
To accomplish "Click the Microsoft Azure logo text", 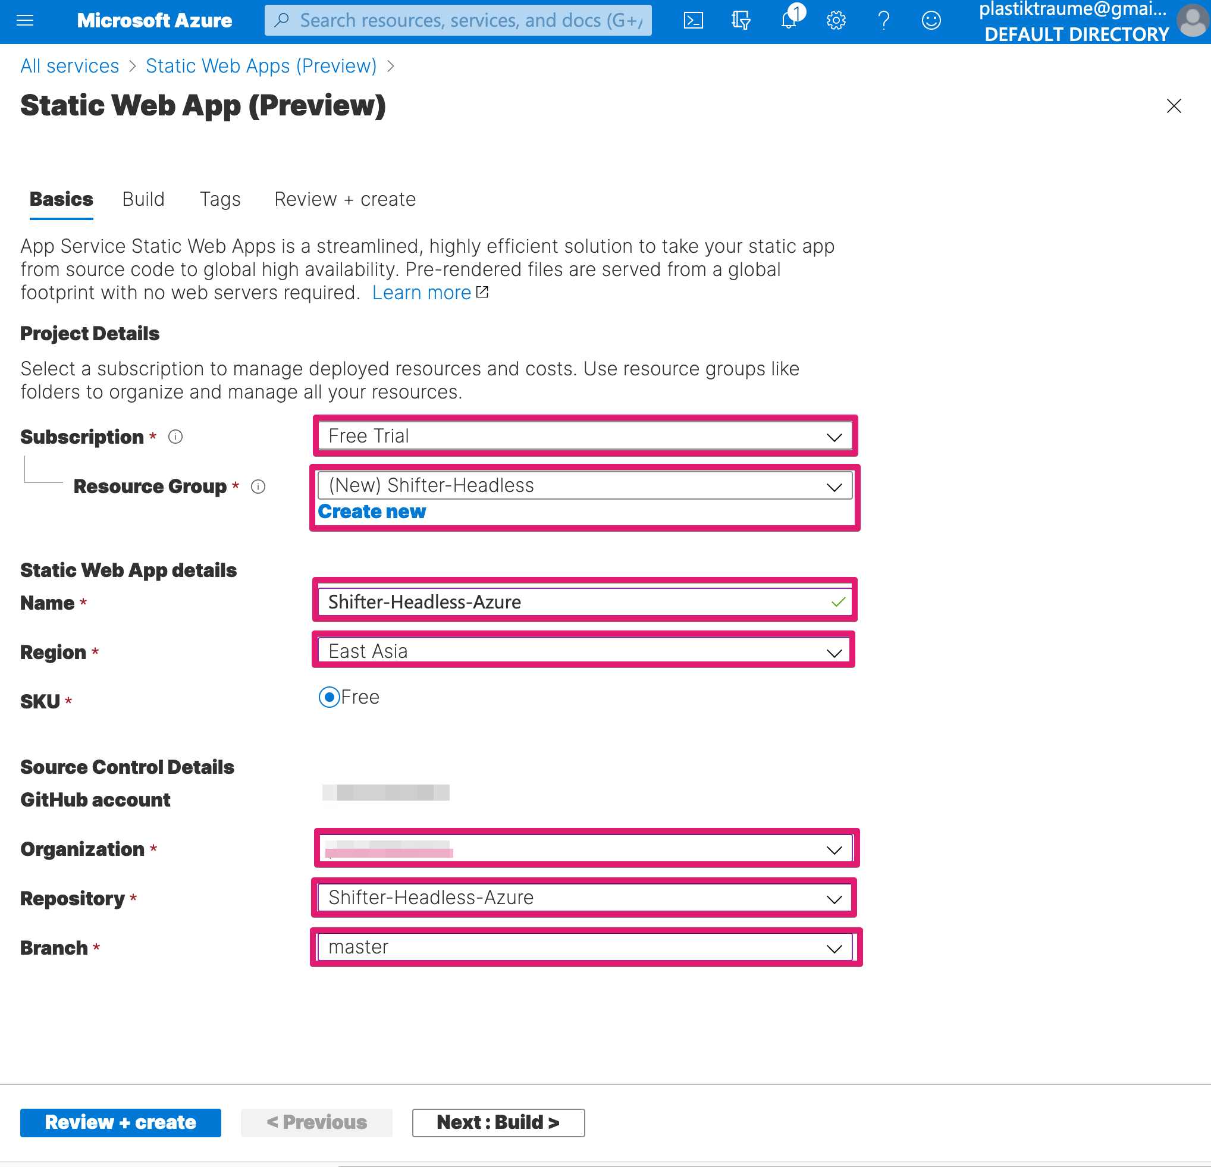I will 155,21.
